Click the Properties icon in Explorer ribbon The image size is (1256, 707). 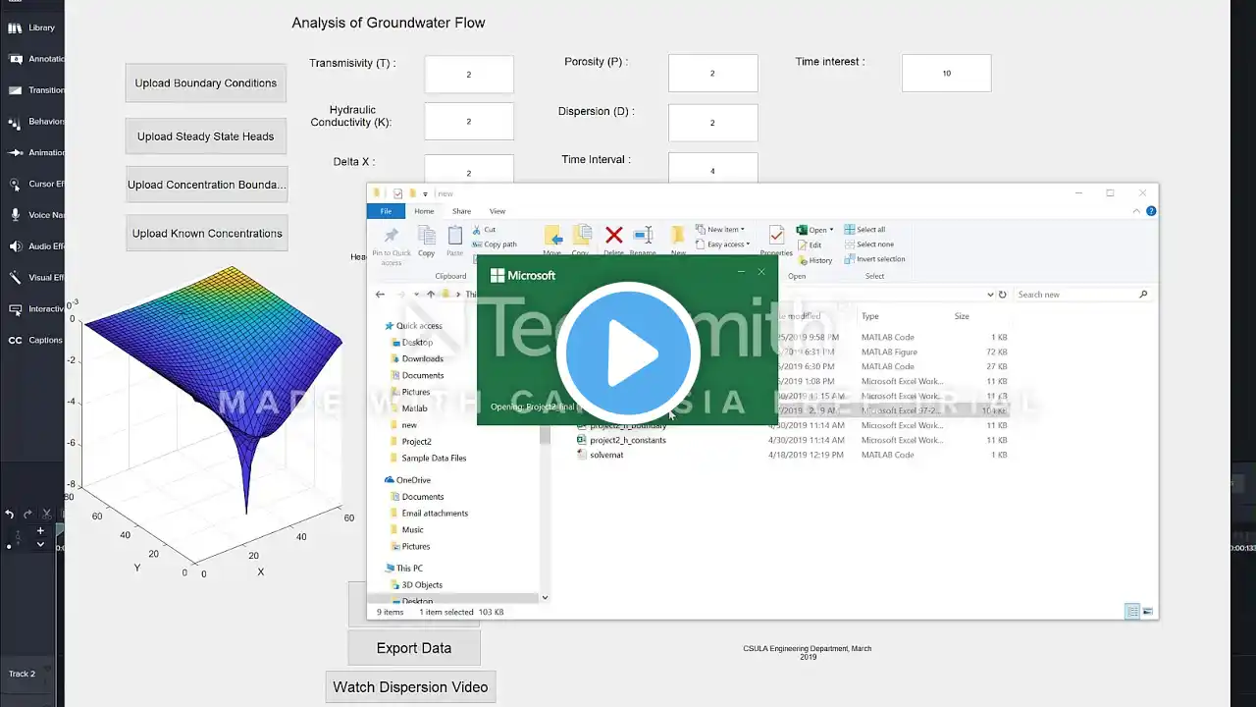coord(776,236)
